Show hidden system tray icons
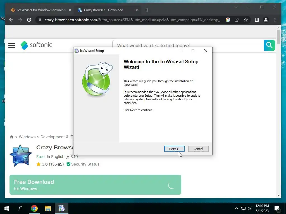This screenshot has width=286, height=214. pos(236,208)
